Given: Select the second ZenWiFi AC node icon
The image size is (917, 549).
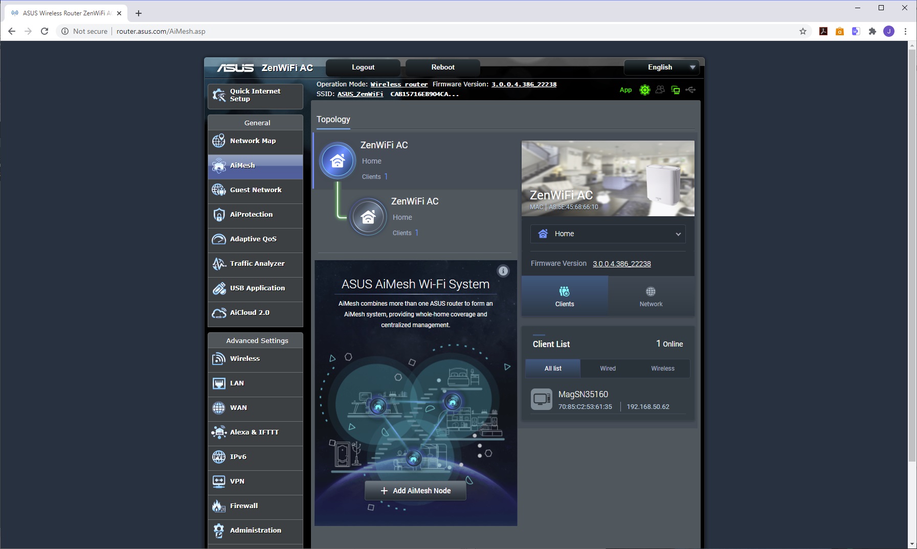Looking at the screenshot, I should (x=368, y=217).
